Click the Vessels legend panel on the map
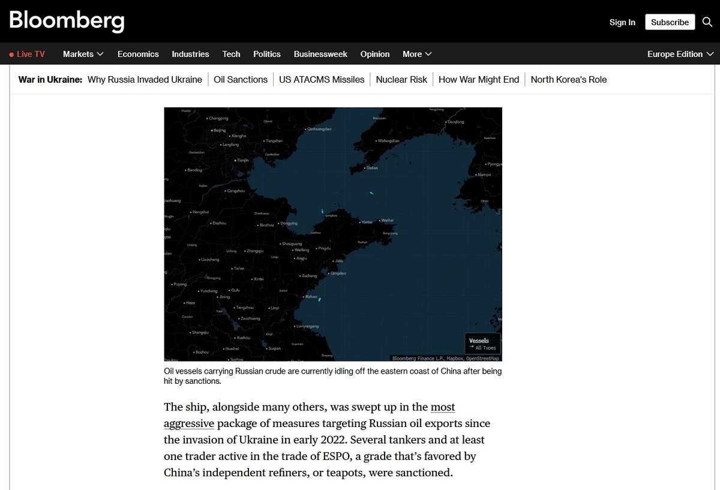Image resolution: width=720 pixels, height=490 pixels. [x=482, y=343]
